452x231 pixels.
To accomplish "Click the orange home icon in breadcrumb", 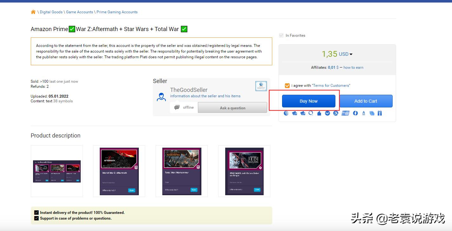I will pos(33,12).
